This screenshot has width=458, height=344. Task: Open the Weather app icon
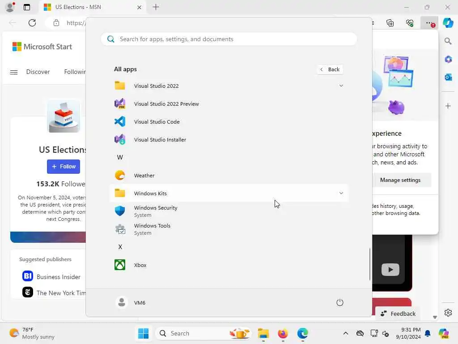tap(120, 176)
